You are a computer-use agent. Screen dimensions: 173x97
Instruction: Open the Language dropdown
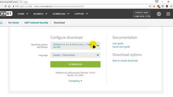(x=75, y=55)
